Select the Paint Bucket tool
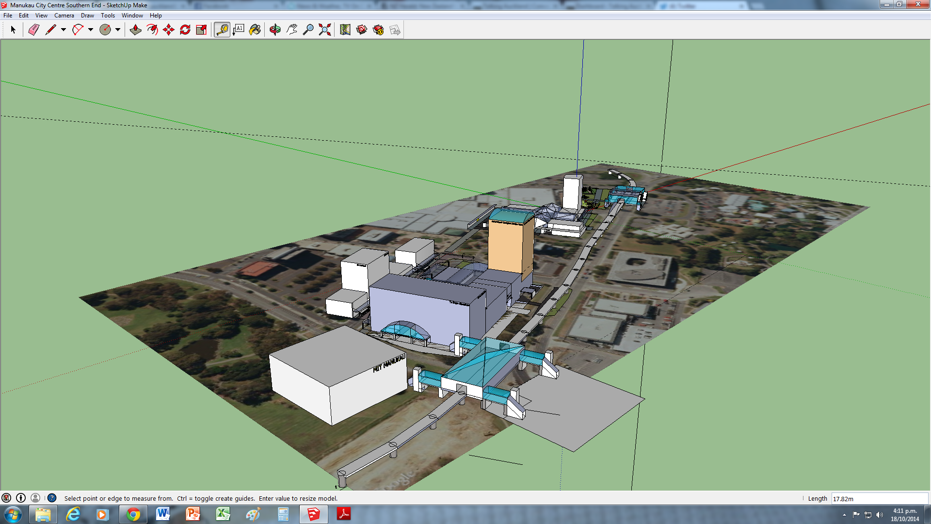The width and height of the screenshot is (931, 524). [x=255, y=30]
